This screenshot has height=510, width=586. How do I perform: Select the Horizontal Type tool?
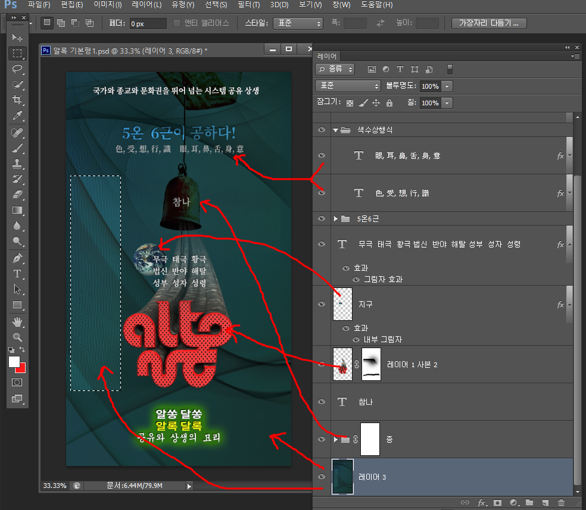point(17,274)
